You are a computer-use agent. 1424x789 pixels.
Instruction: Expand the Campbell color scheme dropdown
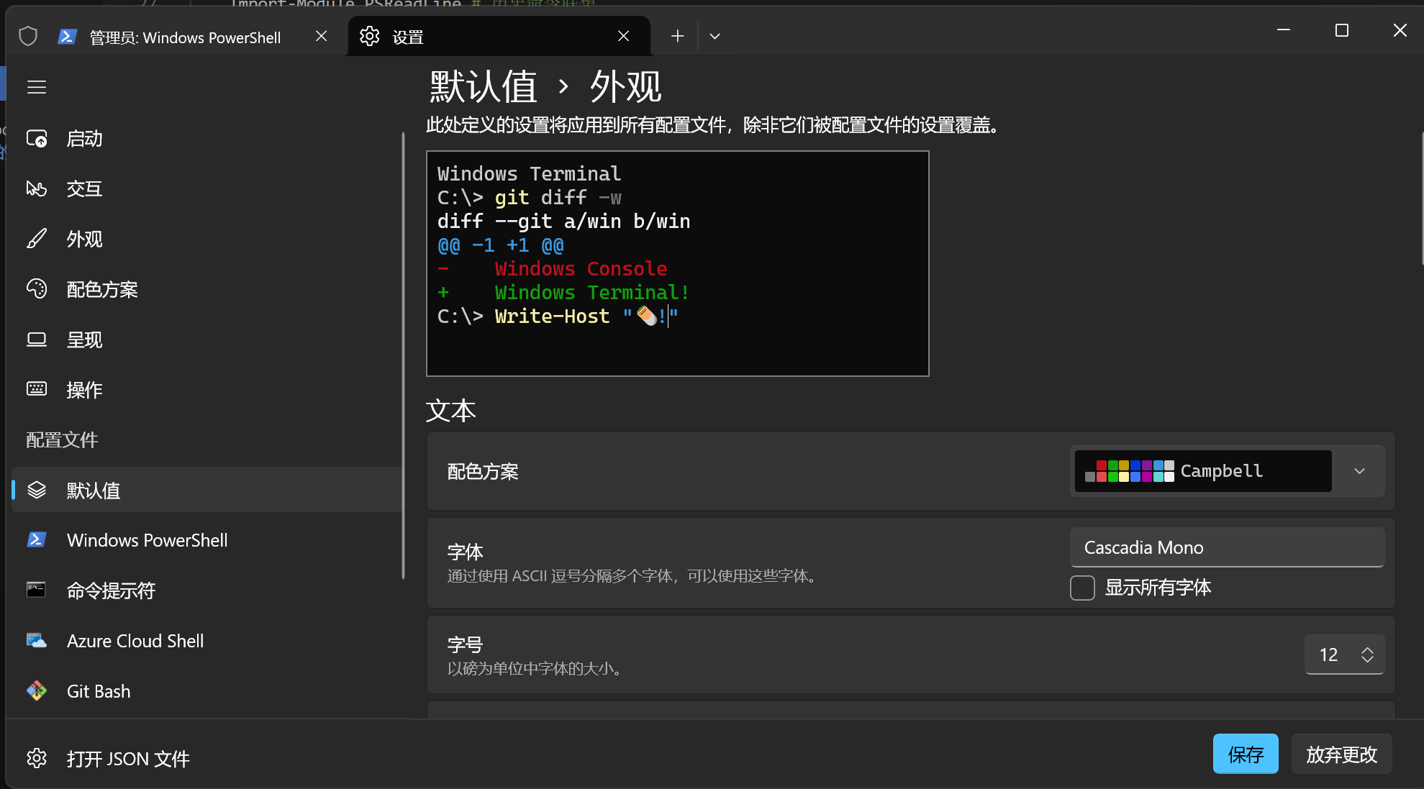tap(1359, 471)
